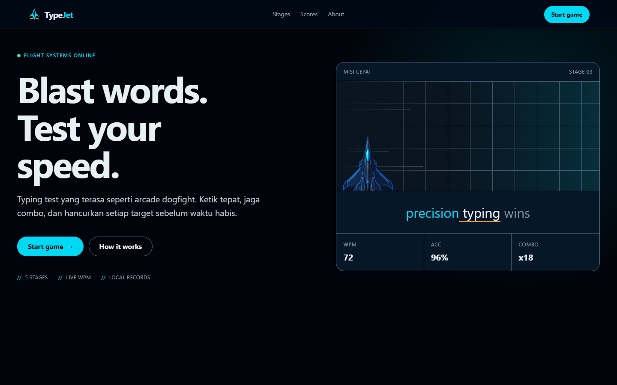The height and width of the screenshot is (385, 617).
Task: Click the LOCAL RECORDS tag
Action: coord(130,278)
